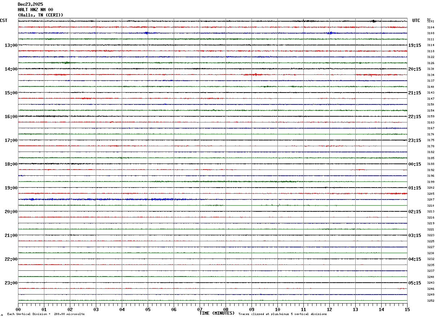
Task: Click minute 04 on the time axis
Action: (122, 309)
